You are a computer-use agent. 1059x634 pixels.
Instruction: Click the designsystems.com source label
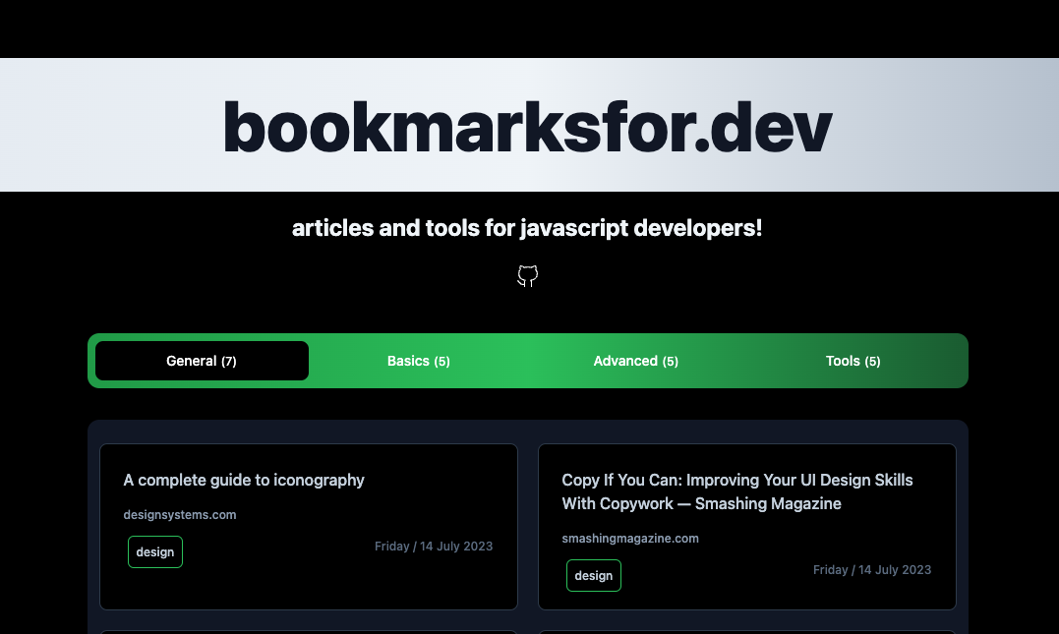[x=180, y=514]
